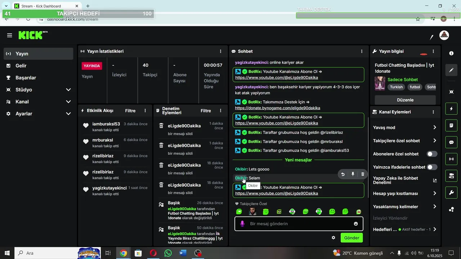
Task: Click the stream category thumbnail image
Action: coord(380,83)
